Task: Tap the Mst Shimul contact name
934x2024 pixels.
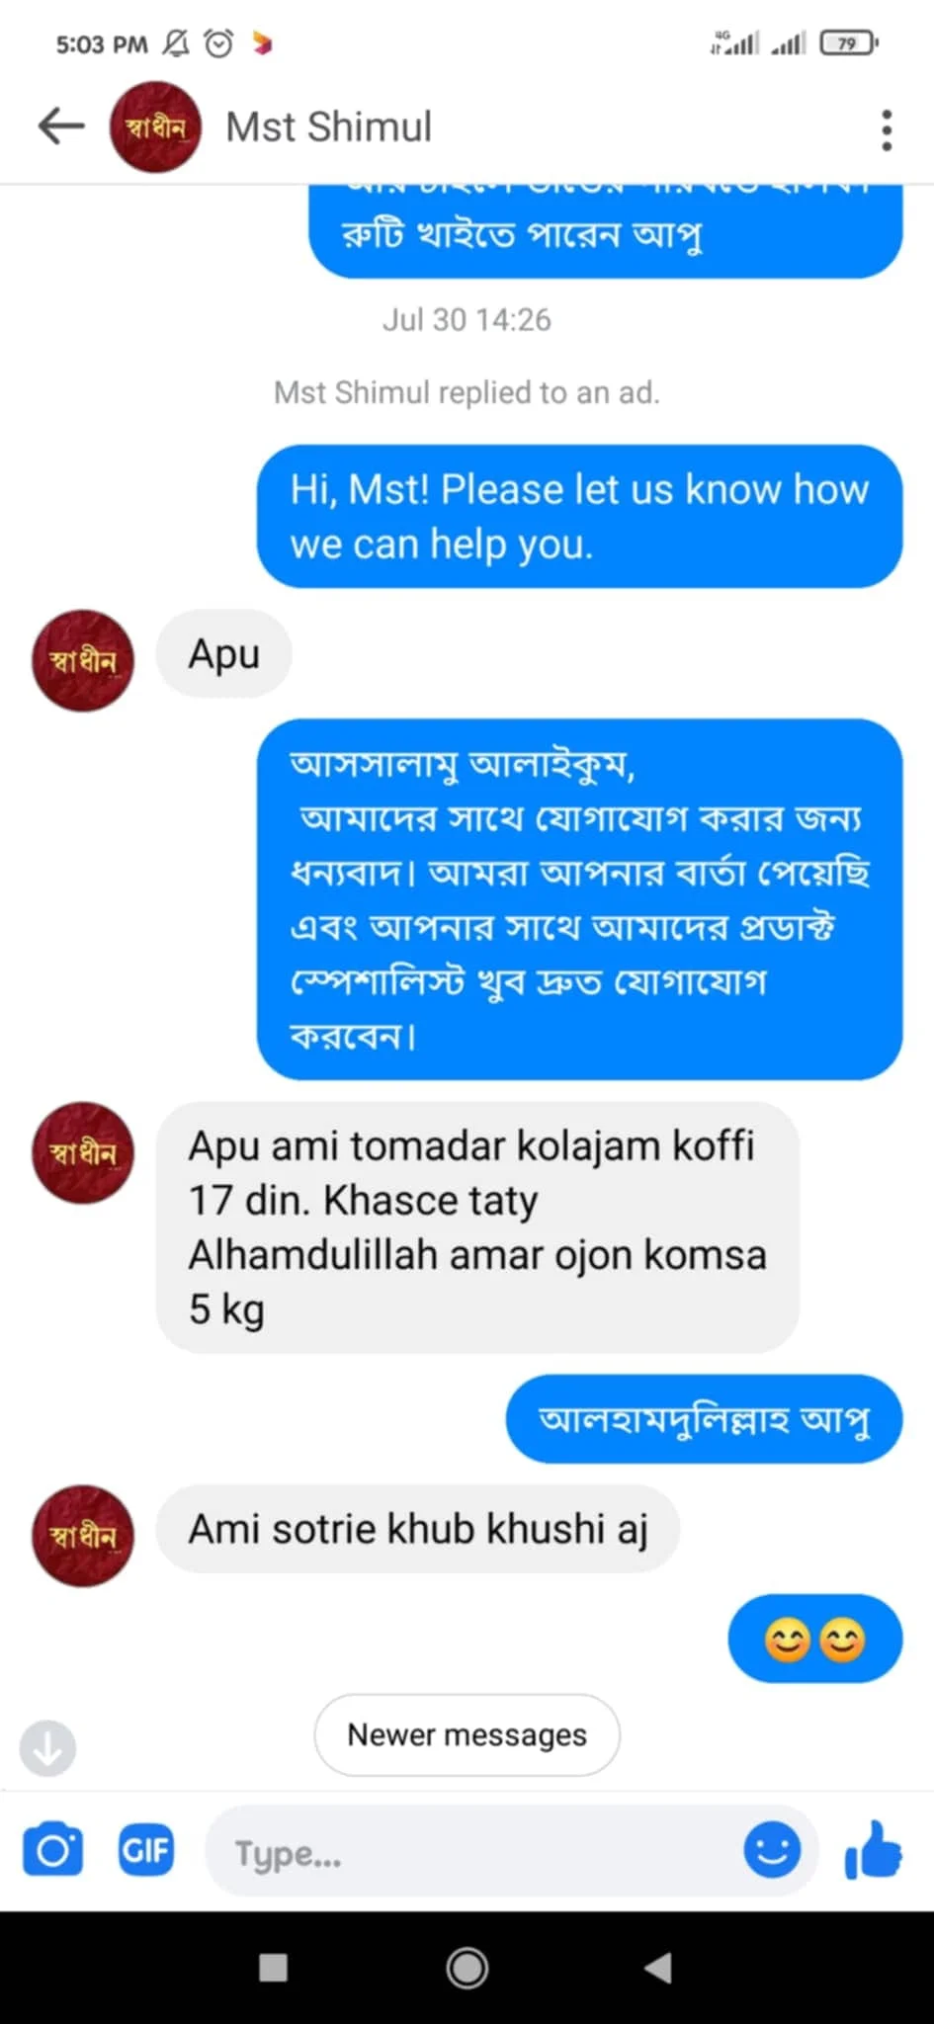Action: point(329,127)
